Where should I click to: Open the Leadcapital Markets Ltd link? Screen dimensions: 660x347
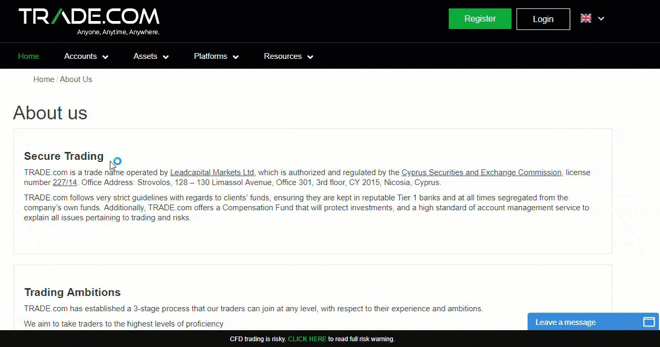[212, 172]
